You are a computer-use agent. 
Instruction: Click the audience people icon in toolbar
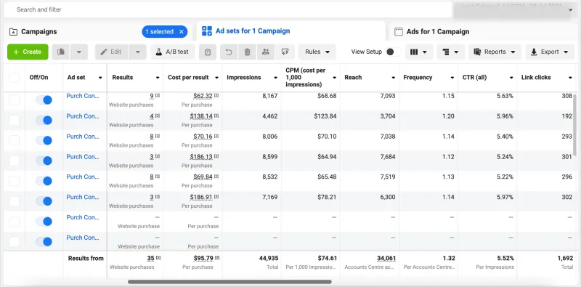tap(266, 52)
